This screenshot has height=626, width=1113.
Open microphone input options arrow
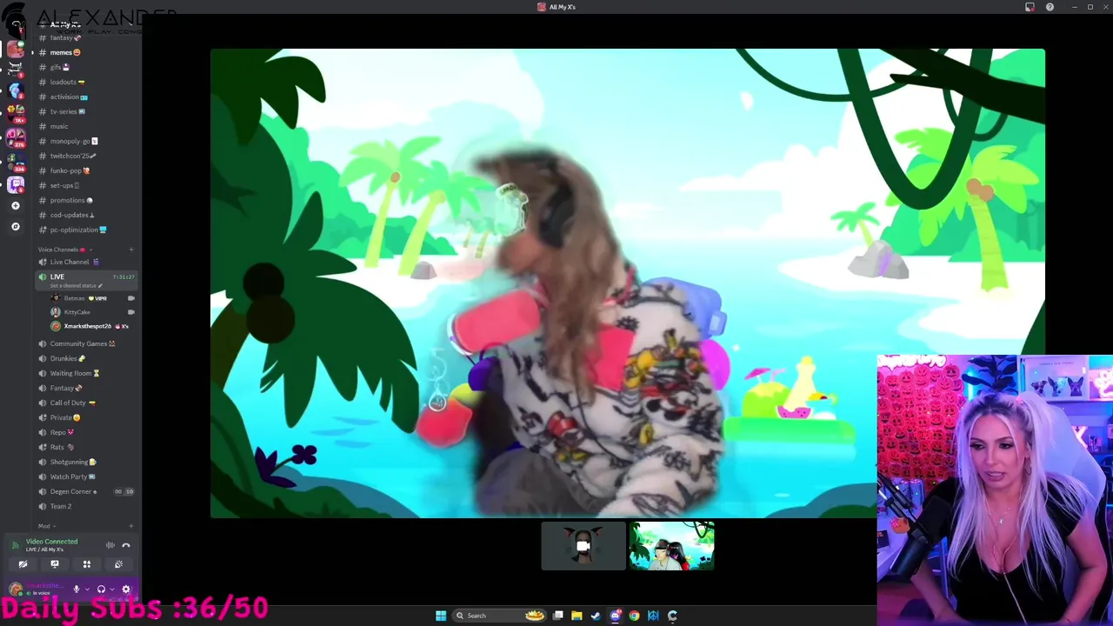tap(86, 589)
